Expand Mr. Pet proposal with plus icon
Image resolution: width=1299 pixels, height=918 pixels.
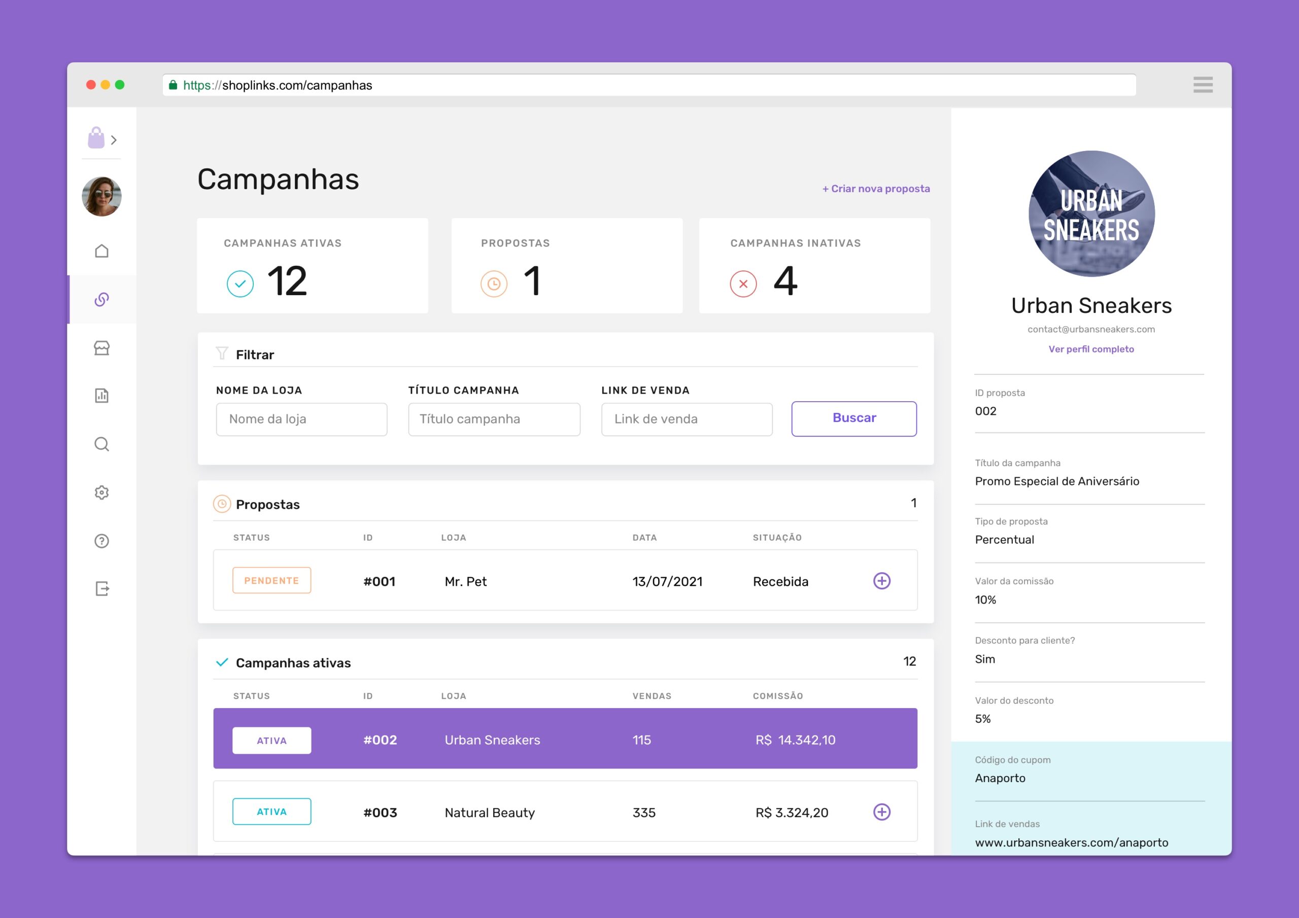tap(881, 581)
